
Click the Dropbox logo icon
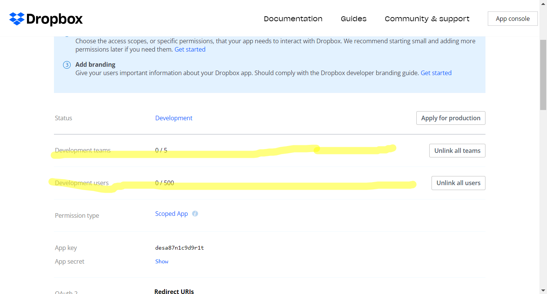[17, 19]
